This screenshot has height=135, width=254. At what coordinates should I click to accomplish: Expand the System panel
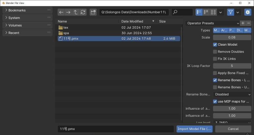[6, 17]
